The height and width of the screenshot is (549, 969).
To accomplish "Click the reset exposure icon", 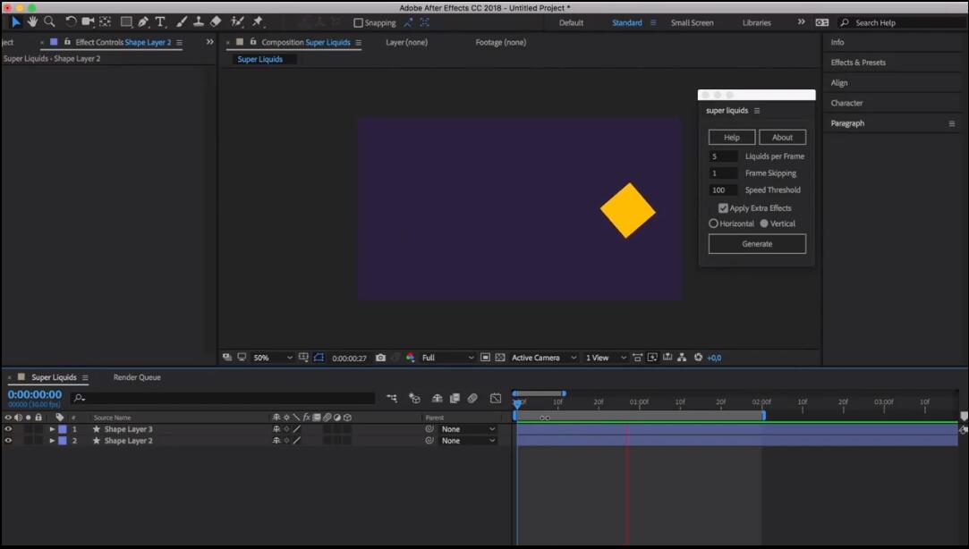I will [698, 358].
